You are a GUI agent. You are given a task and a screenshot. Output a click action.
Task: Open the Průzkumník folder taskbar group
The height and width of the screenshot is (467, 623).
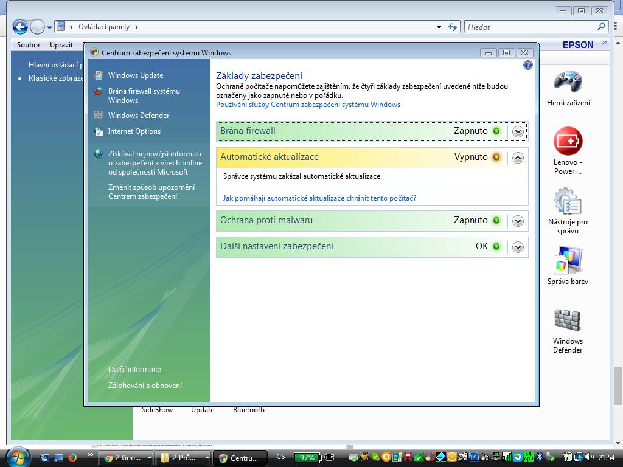pyautogui.click(x=183, y=458)
